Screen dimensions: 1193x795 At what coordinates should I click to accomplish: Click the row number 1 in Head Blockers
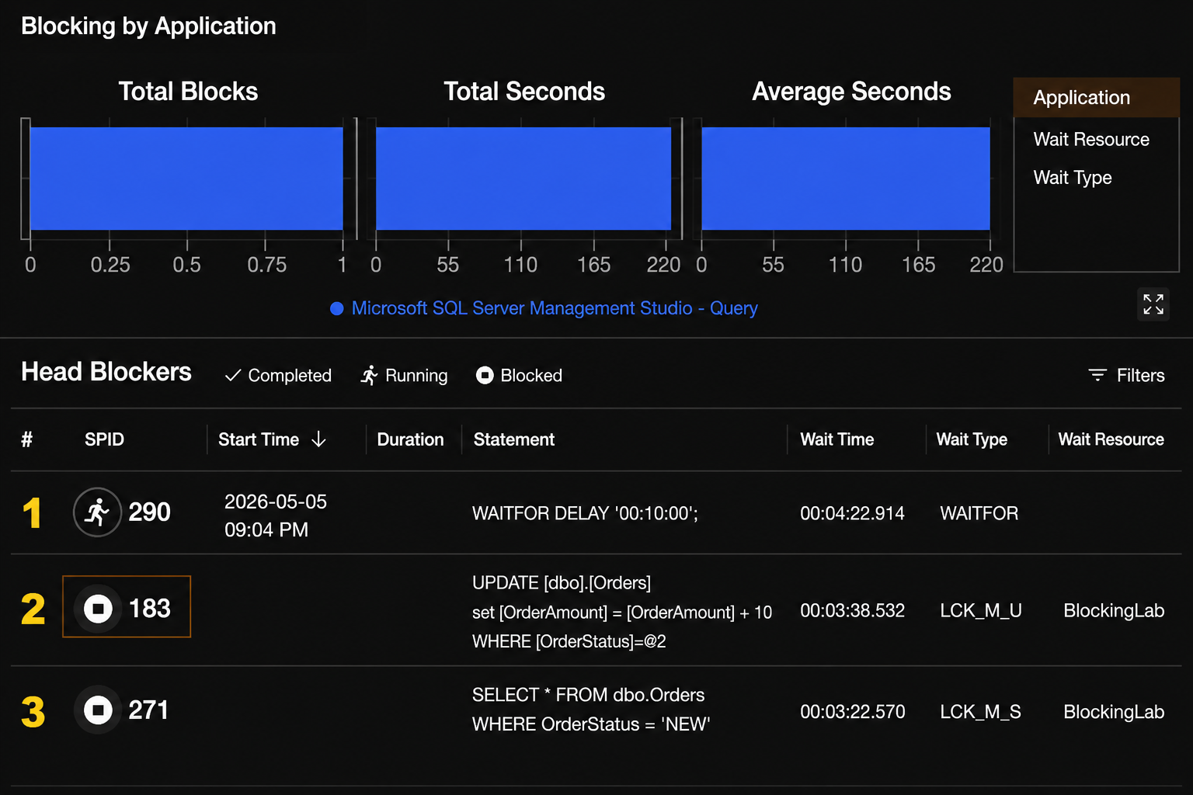32,513
